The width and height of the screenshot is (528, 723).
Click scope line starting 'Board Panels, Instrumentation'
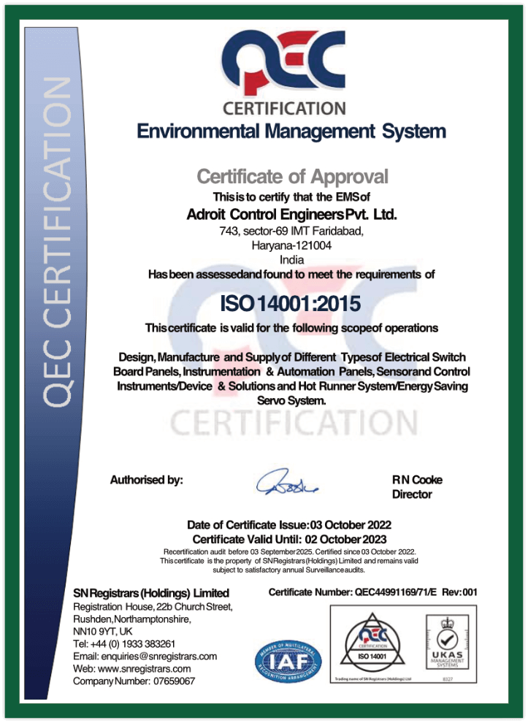[291, 372]
